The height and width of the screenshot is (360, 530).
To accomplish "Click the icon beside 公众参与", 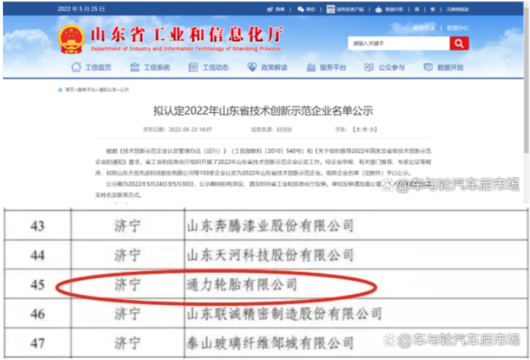I will [369, 67].
